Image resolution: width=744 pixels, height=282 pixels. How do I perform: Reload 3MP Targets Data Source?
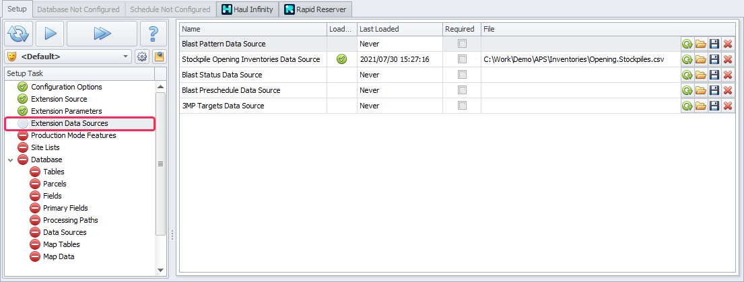pos(687,106)
